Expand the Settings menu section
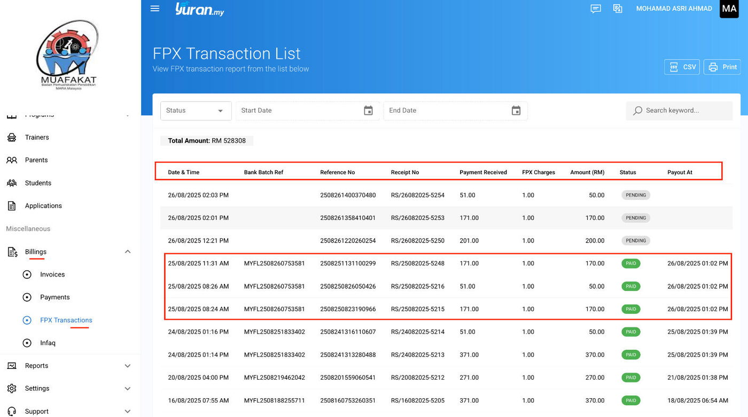Viewport: 748px width, 417px height. tap(128, 389)
